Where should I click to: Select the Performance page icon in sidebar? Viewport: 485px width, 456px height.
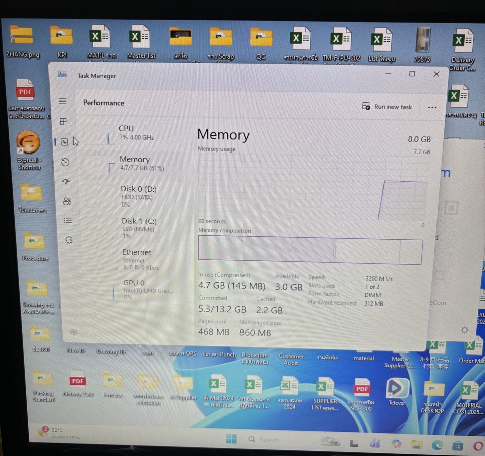coord(64,142)
